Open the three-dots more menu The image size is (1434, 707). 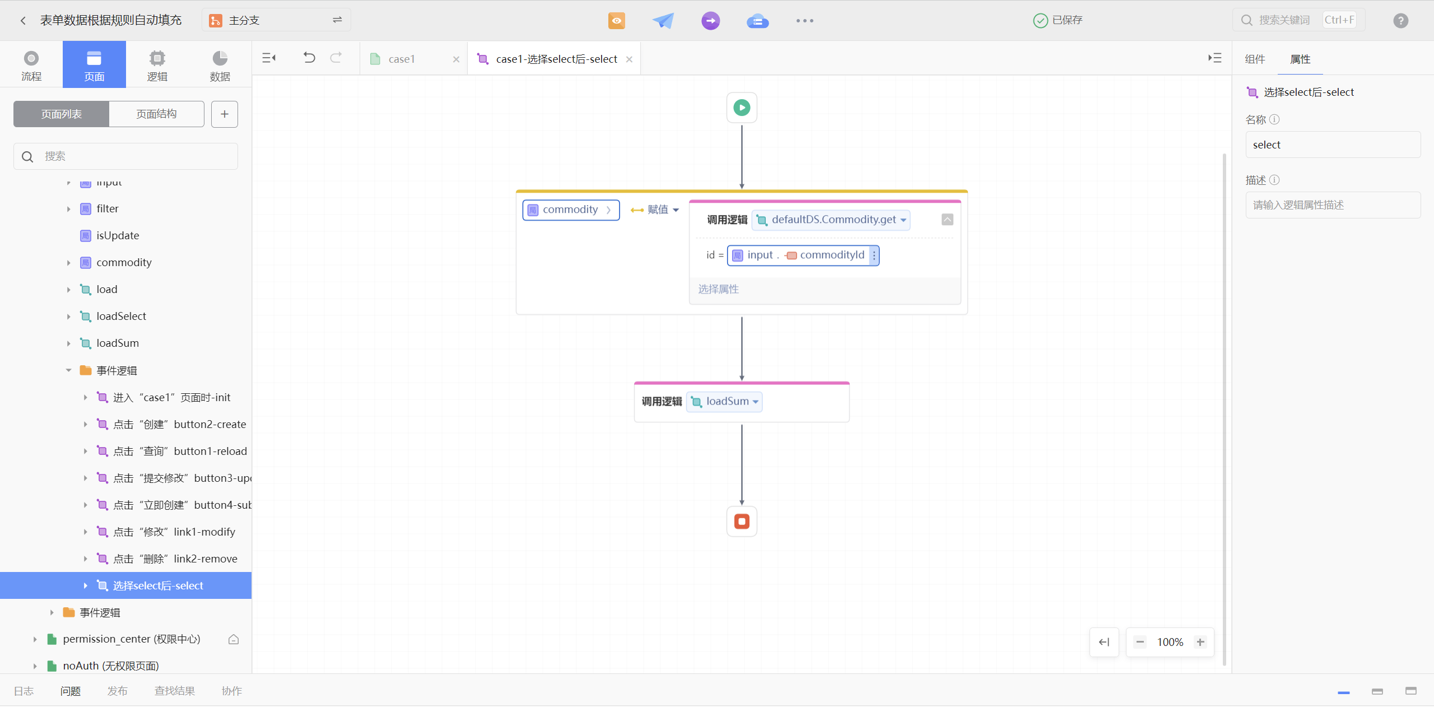(804, 21)
